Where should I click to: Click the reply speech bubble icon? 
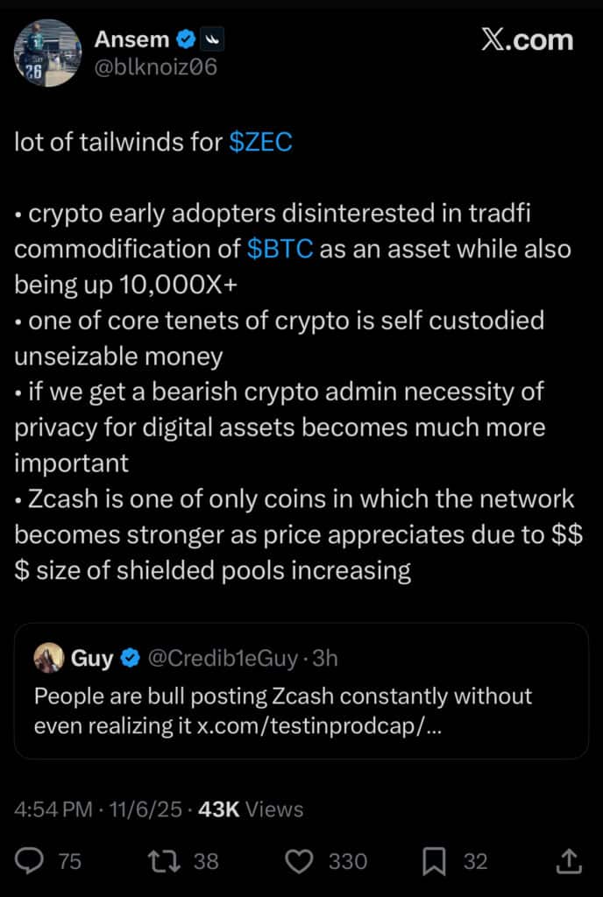pyautogui.click(x=31, y=861)
